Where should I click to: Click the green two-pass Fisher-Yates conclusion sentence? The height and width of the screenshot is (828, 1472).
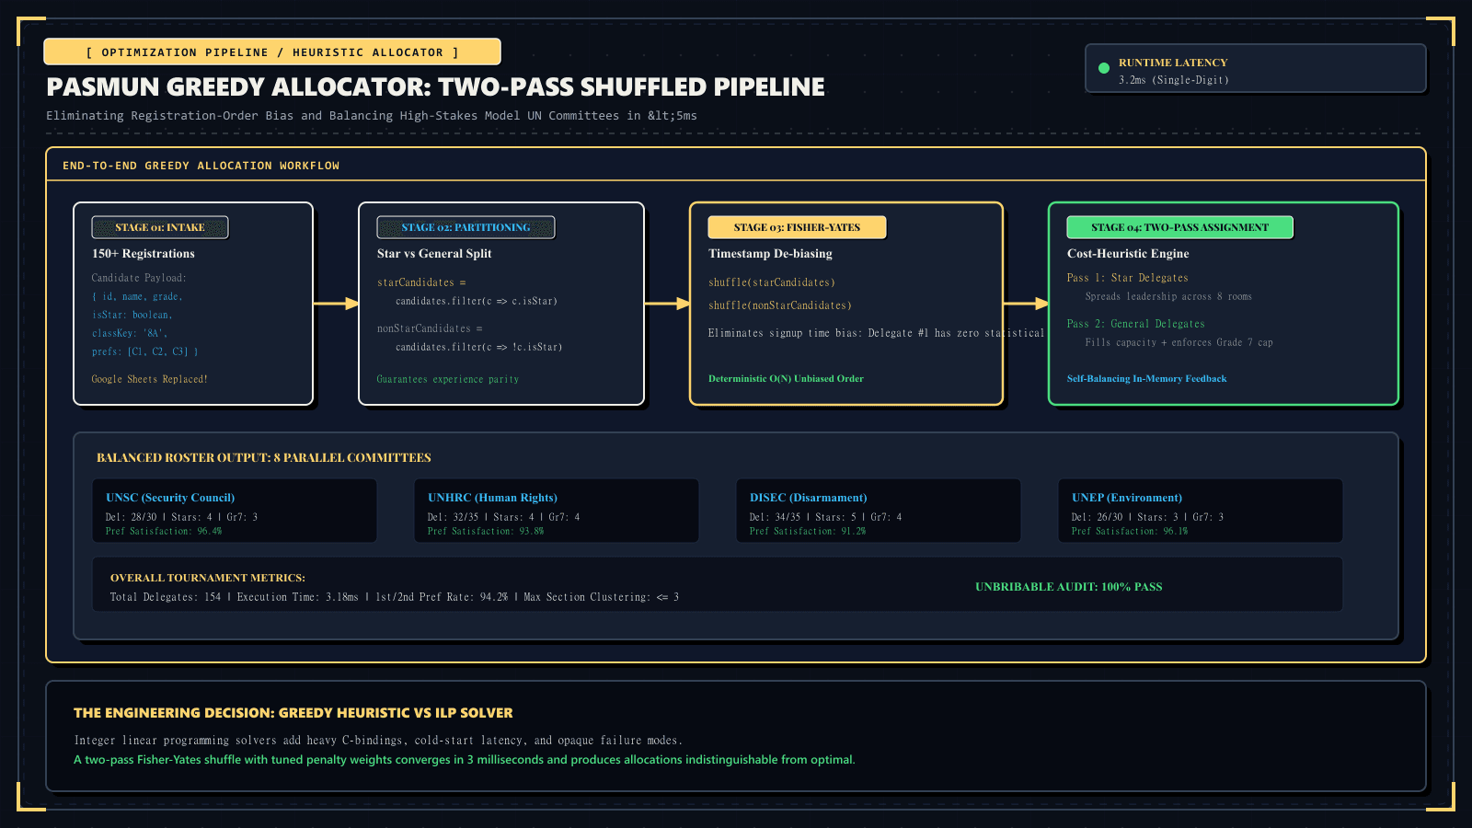[x=465, y=760]
